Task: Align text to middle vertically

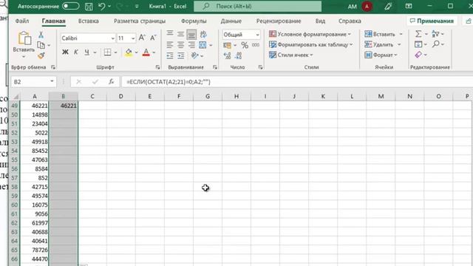Action: [x=180, y=34]
